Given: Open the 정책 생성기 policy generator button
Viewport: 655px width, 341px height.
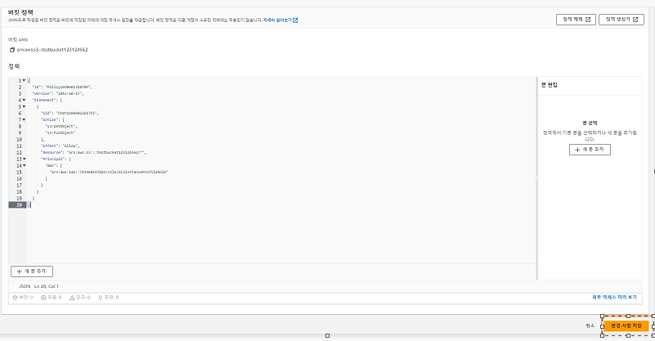Looking at the screenshot, I should coord(621,20).
